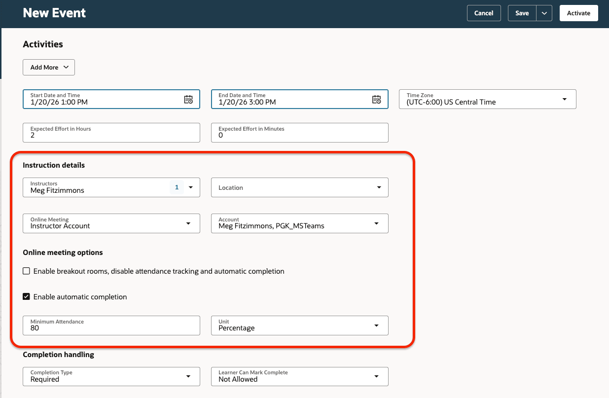Open the End Date calendar picker
This screenshot has height=398, width=609.
click(377, 99)
